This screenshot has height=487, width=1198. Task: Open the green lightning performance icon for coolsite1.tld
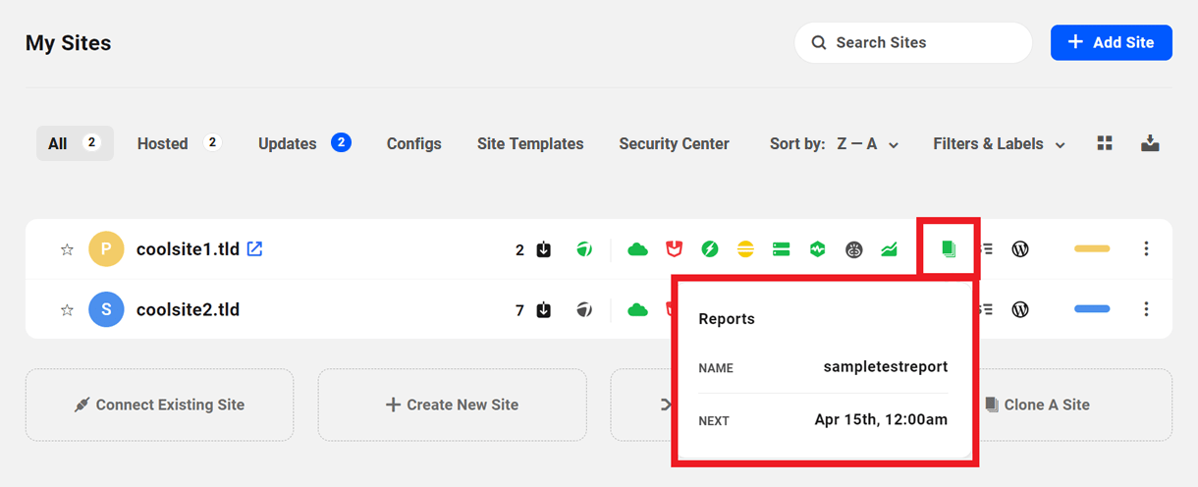(710, 249)
